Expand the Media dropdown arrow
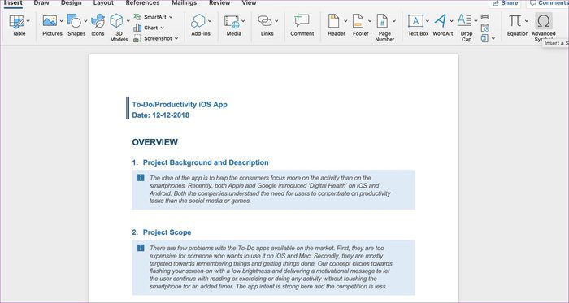The image size is (569, 303). (x=243, y=21)
